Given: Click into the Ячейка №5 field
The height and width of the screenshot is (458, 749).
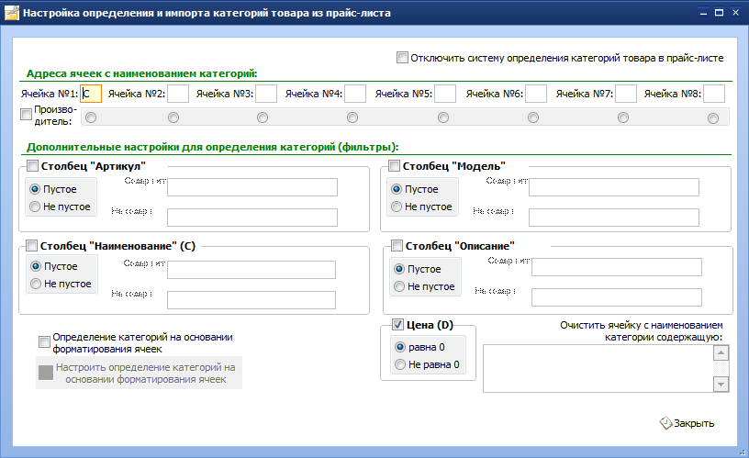Looking at the screenshot, I should 445,94.
